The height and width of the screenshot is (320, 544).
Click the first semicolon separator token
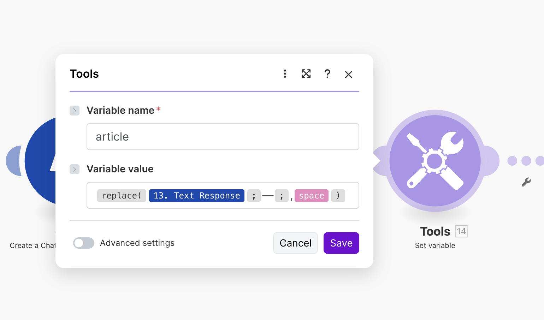254,195
